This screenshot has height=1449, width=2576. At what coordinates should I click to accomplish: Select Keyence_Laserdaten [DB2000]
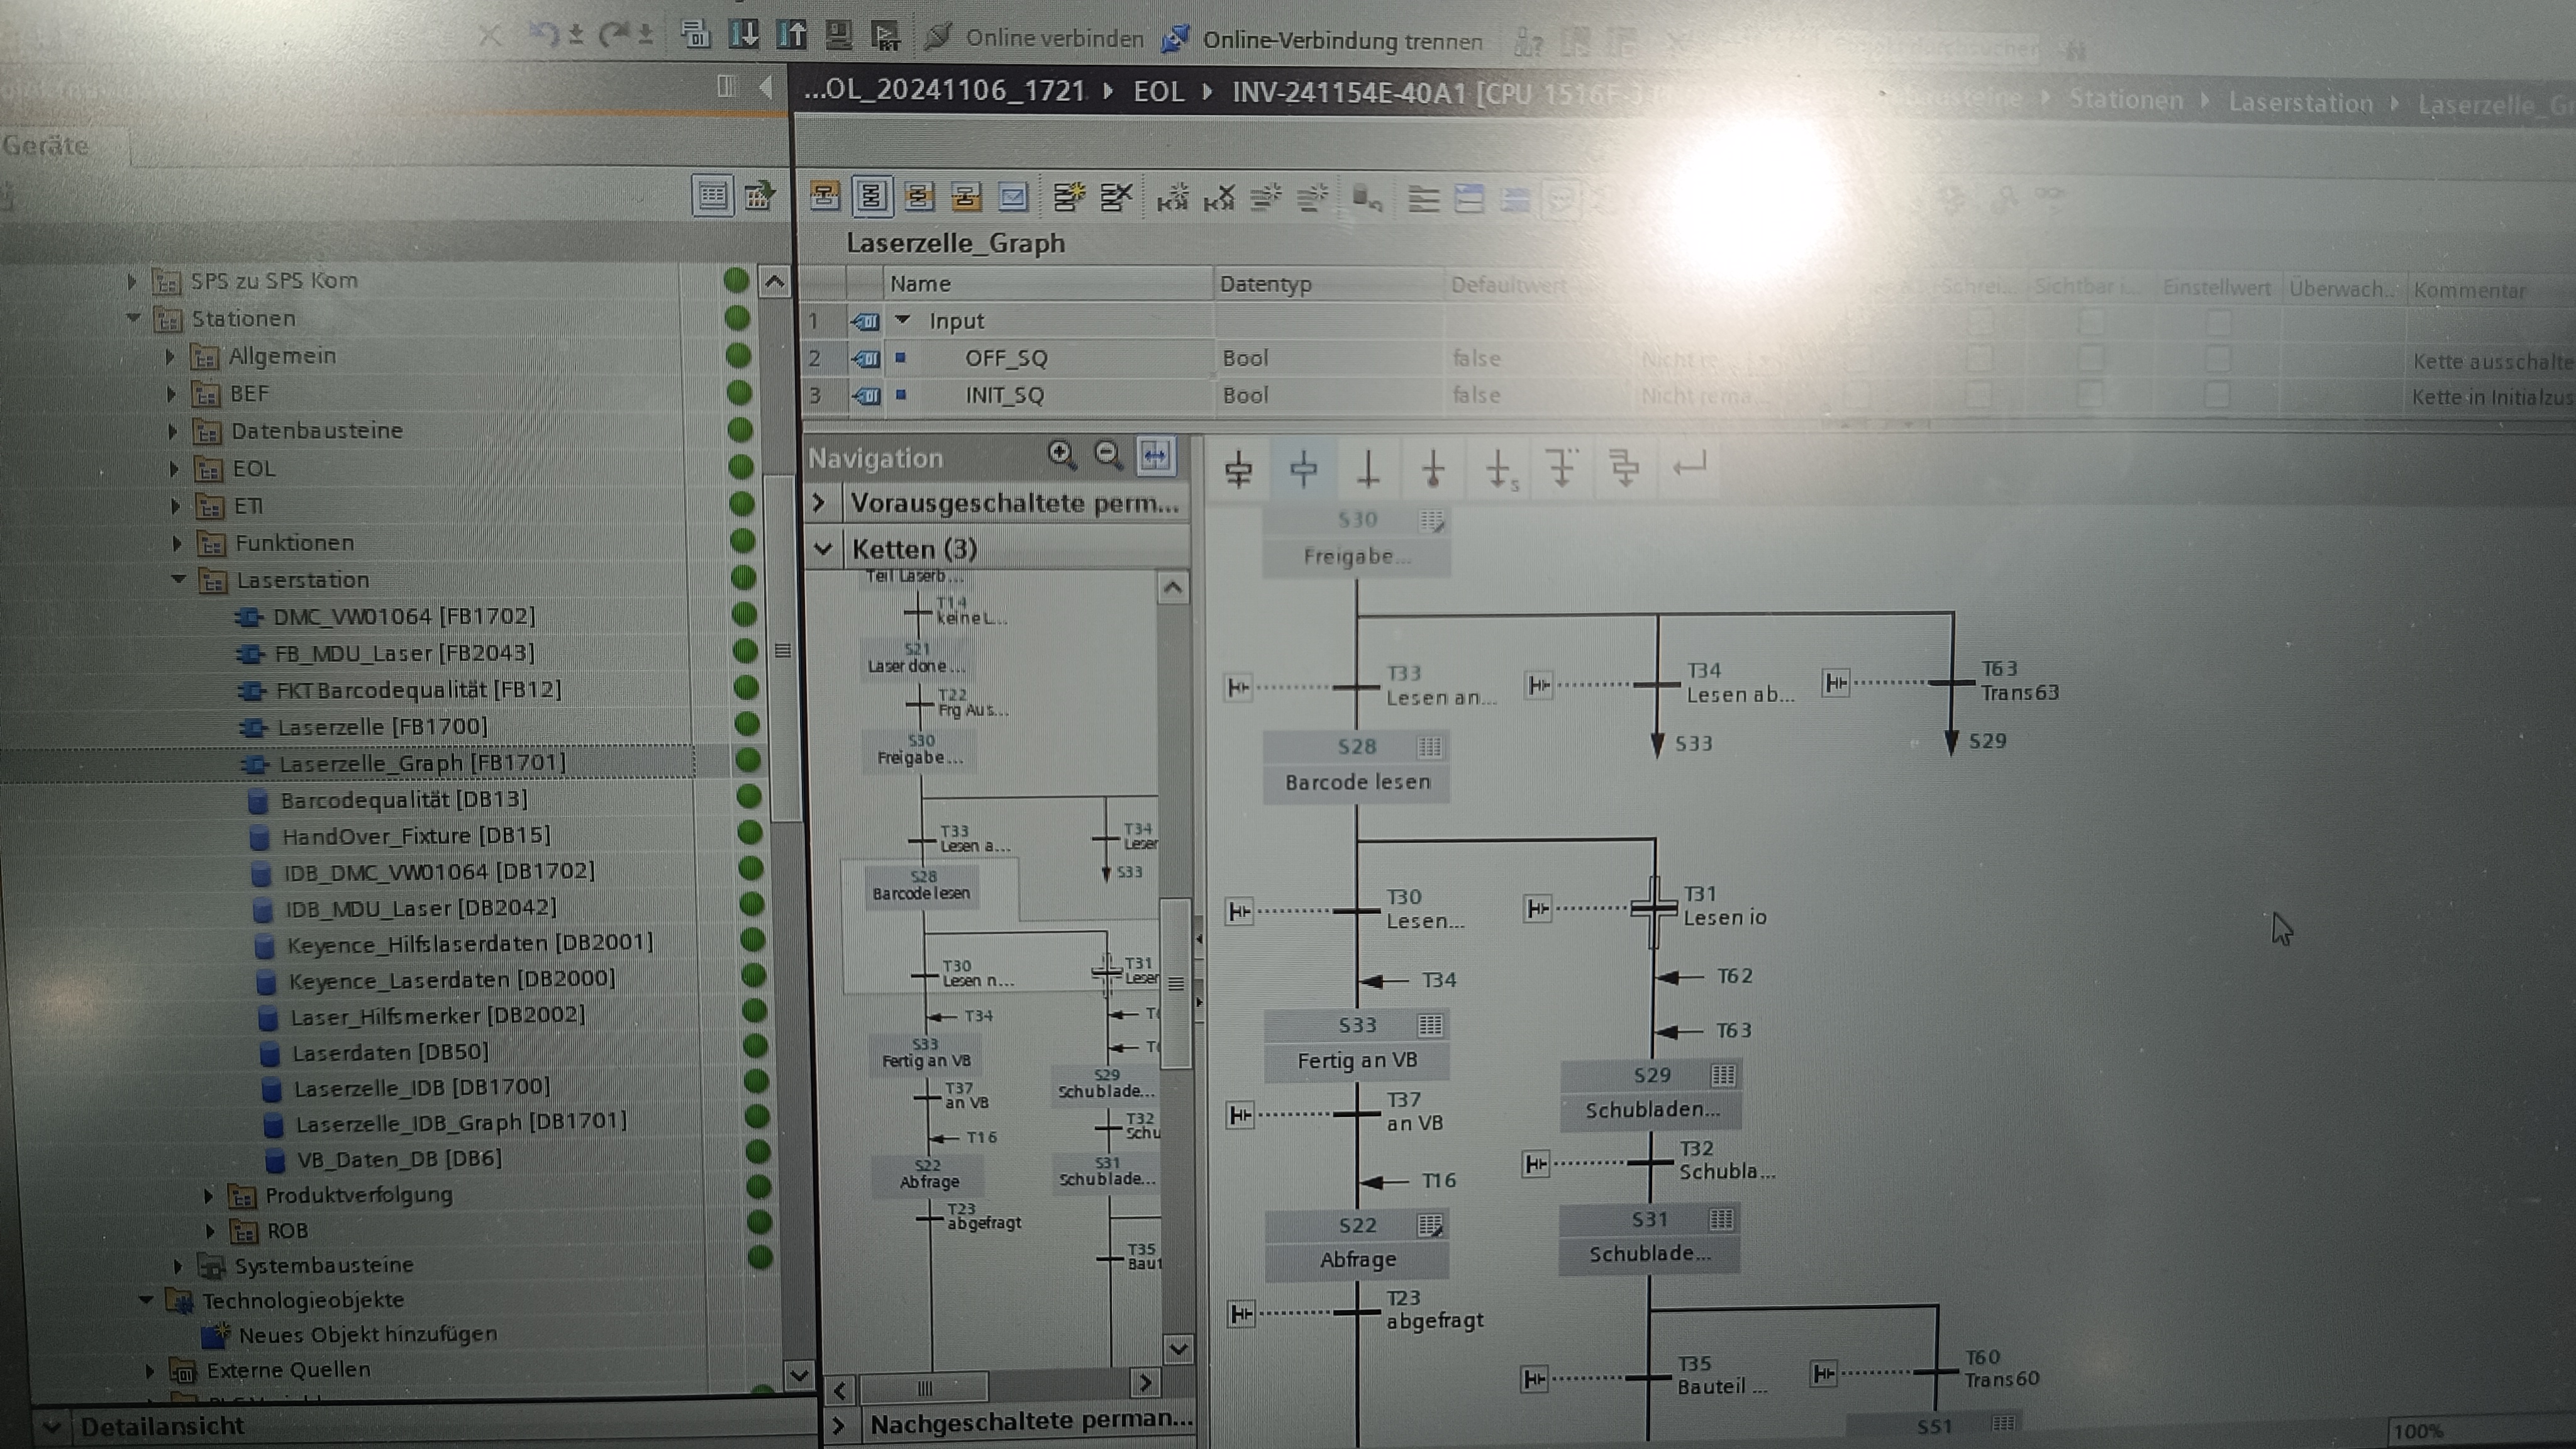451,980
